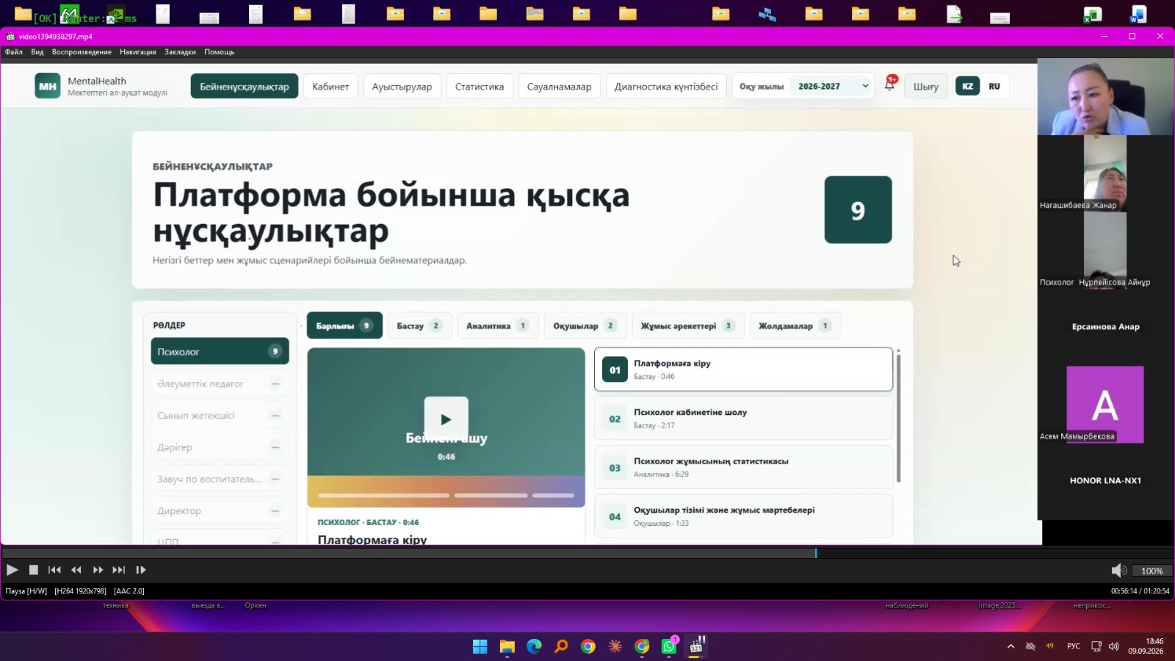The width and height of the screenshot is (1175, 661).
Task: Open WhatsApp from the Windows taskbar
Action: [x=669, y=646]
